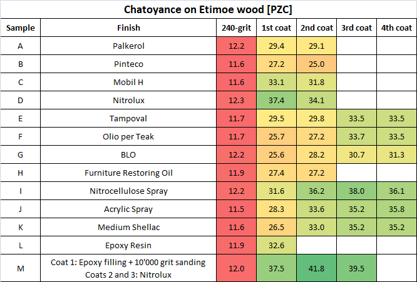
Task: Select the "2nd coat" column header
Action: pyautogui.click(x=316, y=28)
